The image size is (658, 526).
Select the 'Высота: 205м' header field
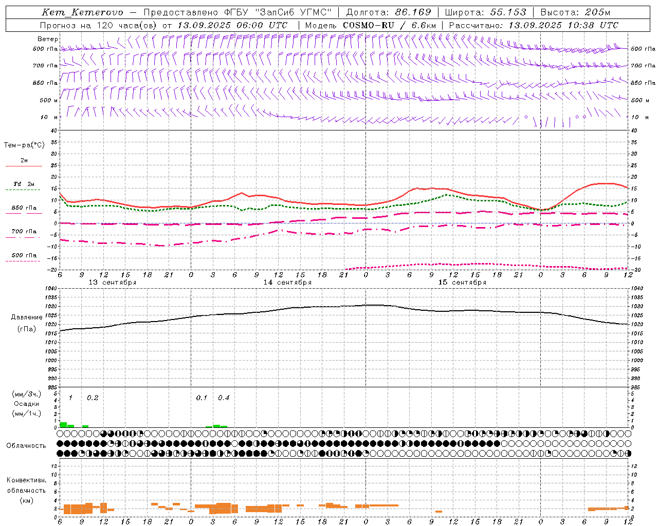(x=575, y=12)
